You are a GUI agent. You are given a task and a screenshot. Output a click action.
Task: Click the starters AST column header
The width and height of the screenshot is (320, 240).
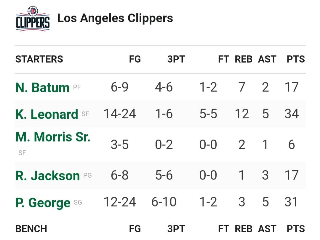tap(267, 59)
